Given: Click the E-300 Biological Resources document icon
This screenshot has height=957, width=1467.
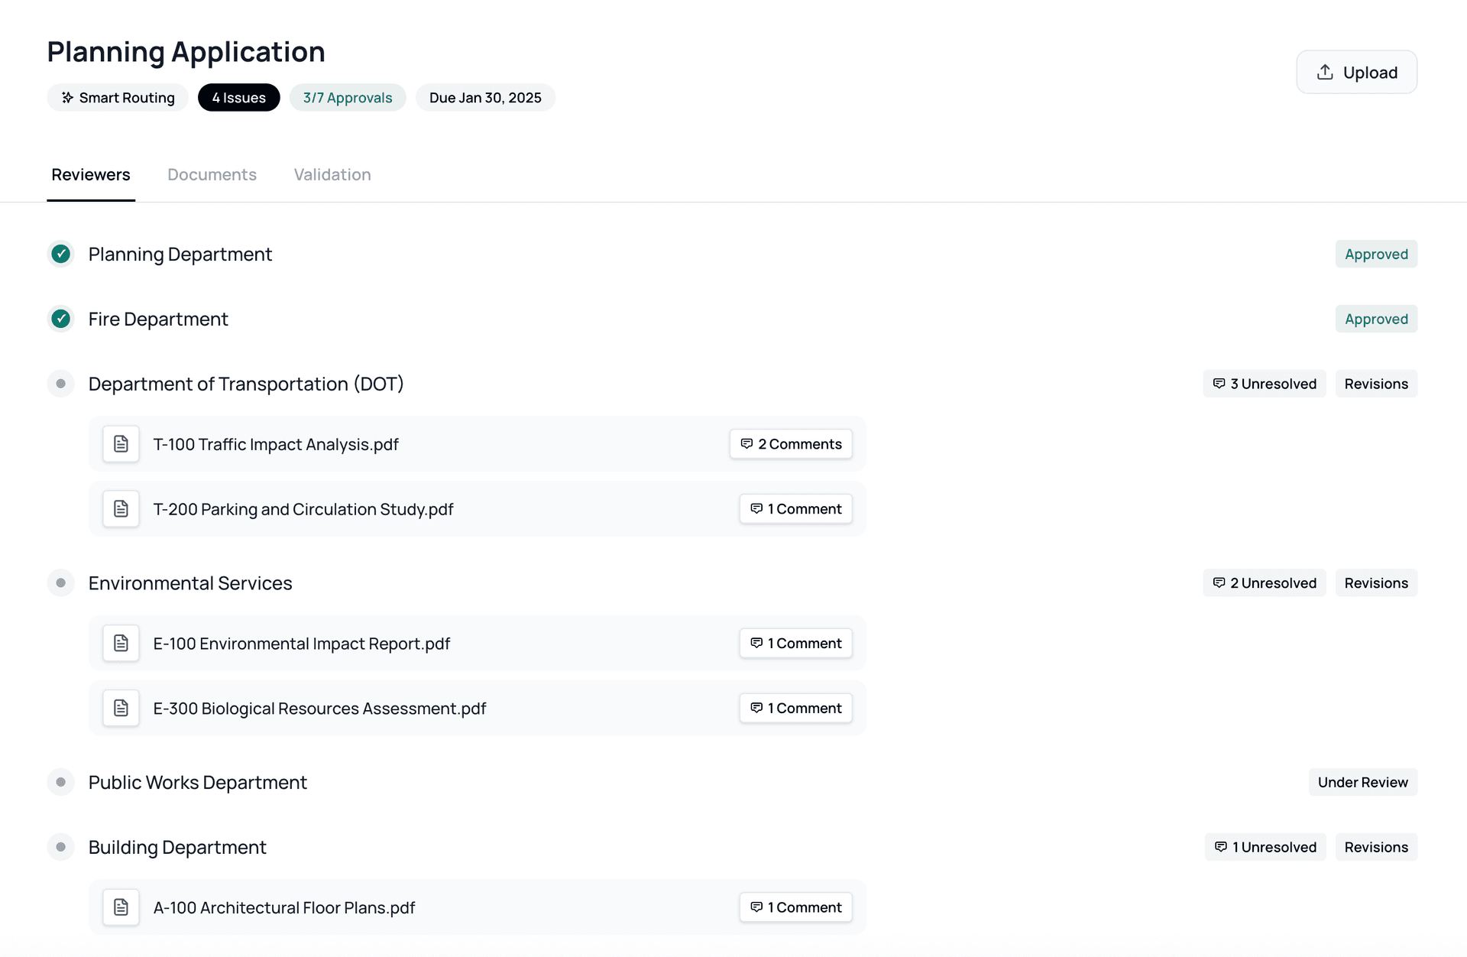Looking at the screenshot, I should 121,709.
